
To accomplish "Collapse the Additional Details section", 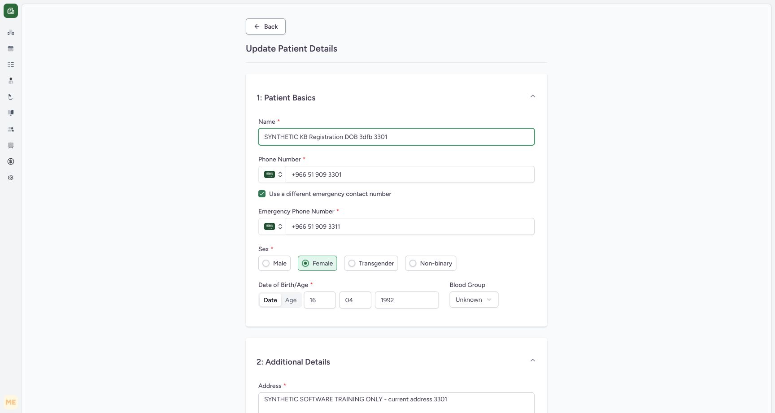I will (533, 361).
